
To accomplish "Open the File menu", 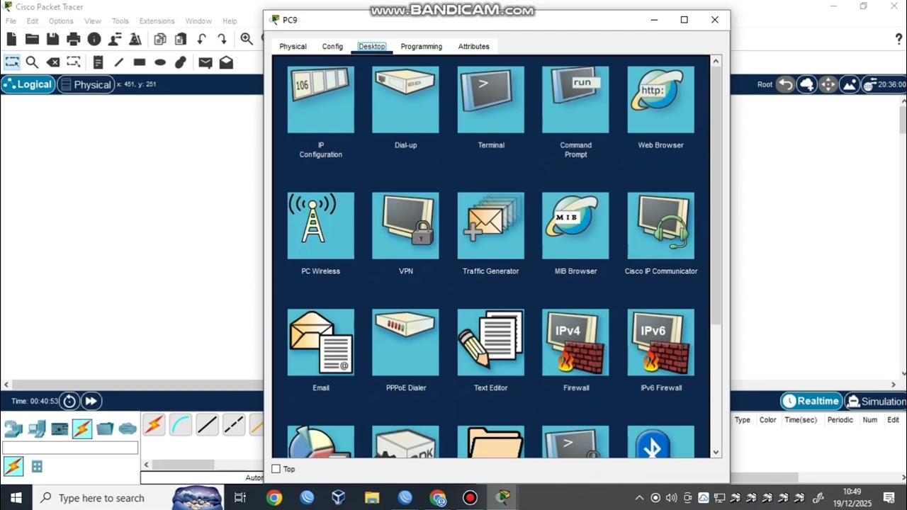I will tap(11, 21).
